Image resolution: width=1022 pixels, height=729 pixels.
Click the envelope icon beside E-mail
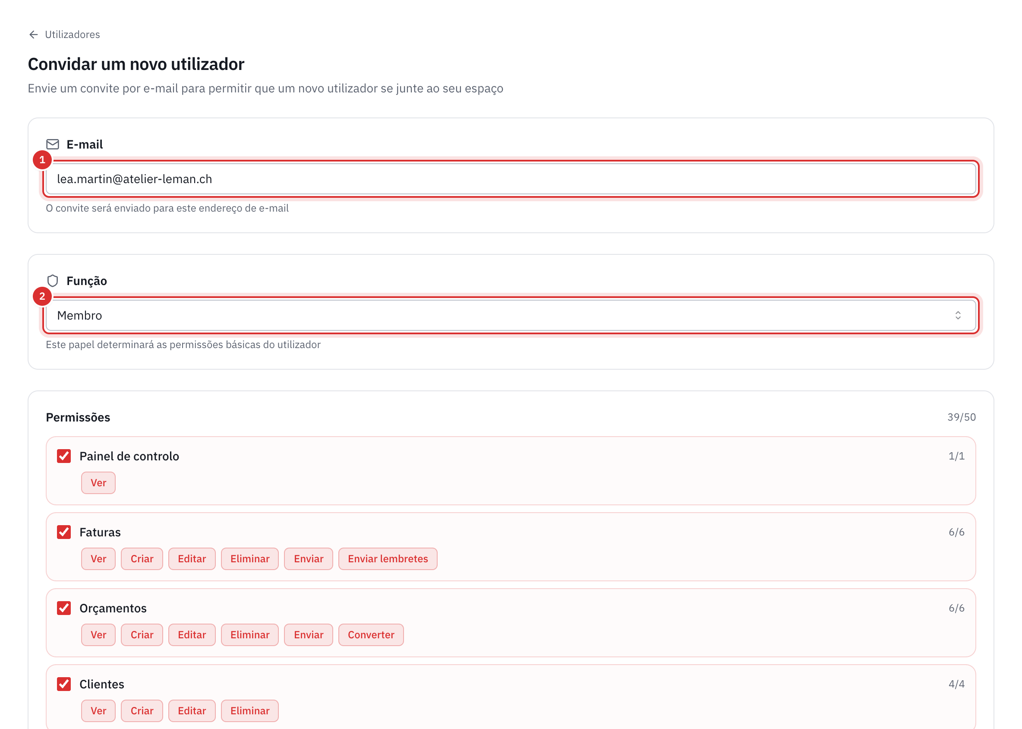[x=53, y=144]
